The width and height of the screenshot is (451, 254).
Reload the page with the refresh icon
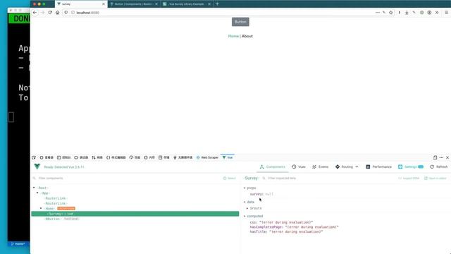point(50,13)
